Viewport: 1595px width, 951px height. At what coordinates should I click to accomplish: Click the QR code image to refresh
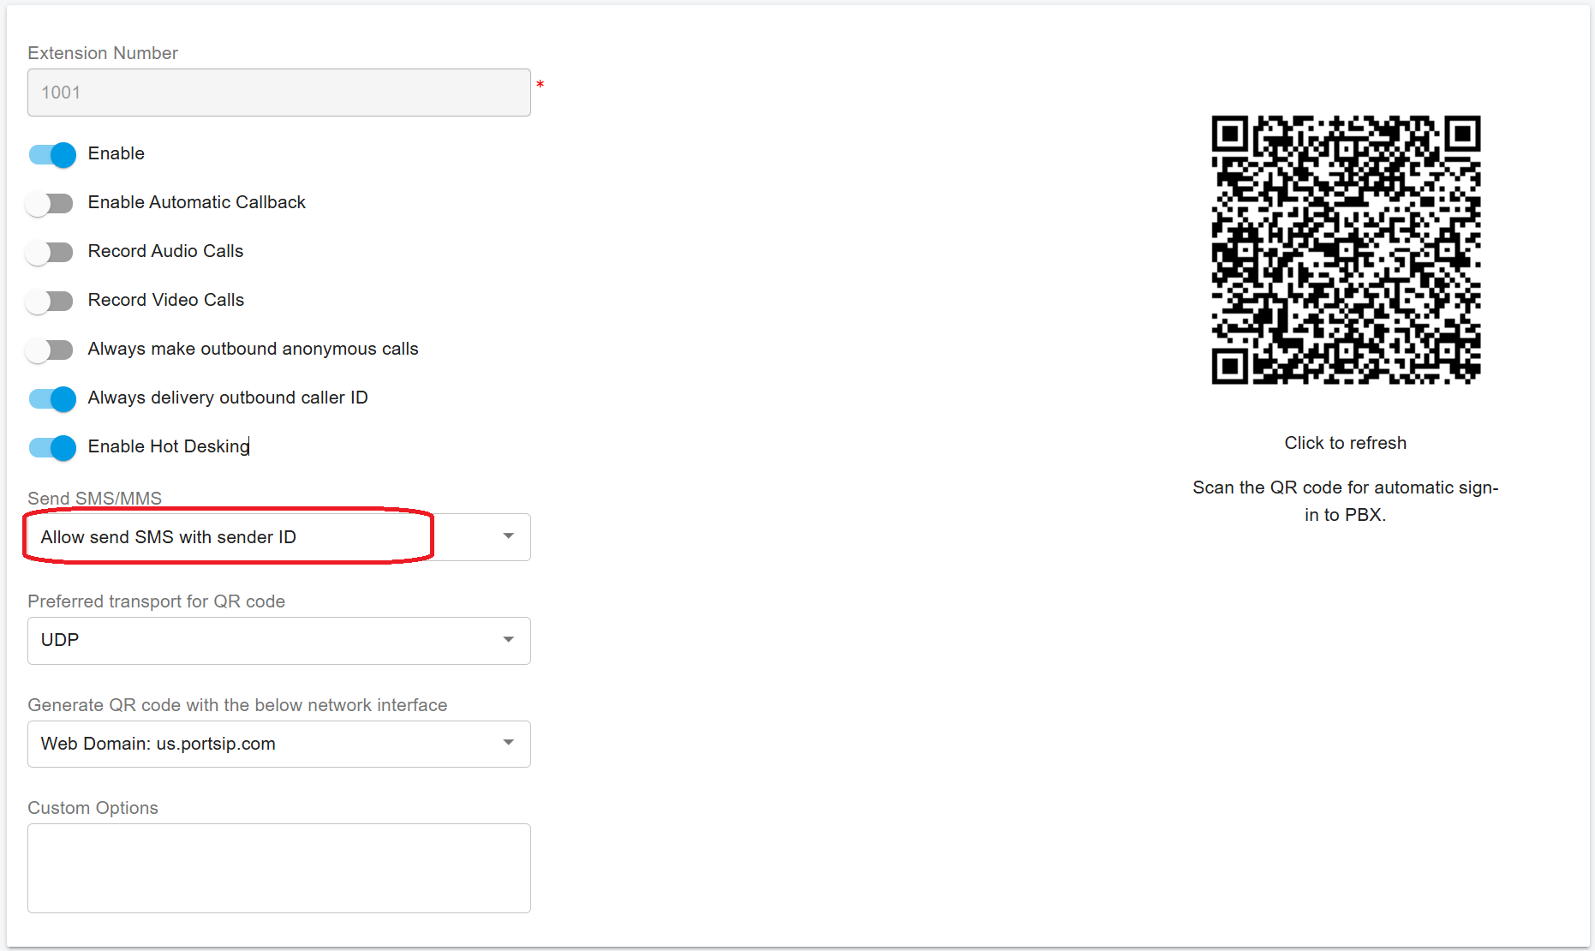pos(1345,249)
